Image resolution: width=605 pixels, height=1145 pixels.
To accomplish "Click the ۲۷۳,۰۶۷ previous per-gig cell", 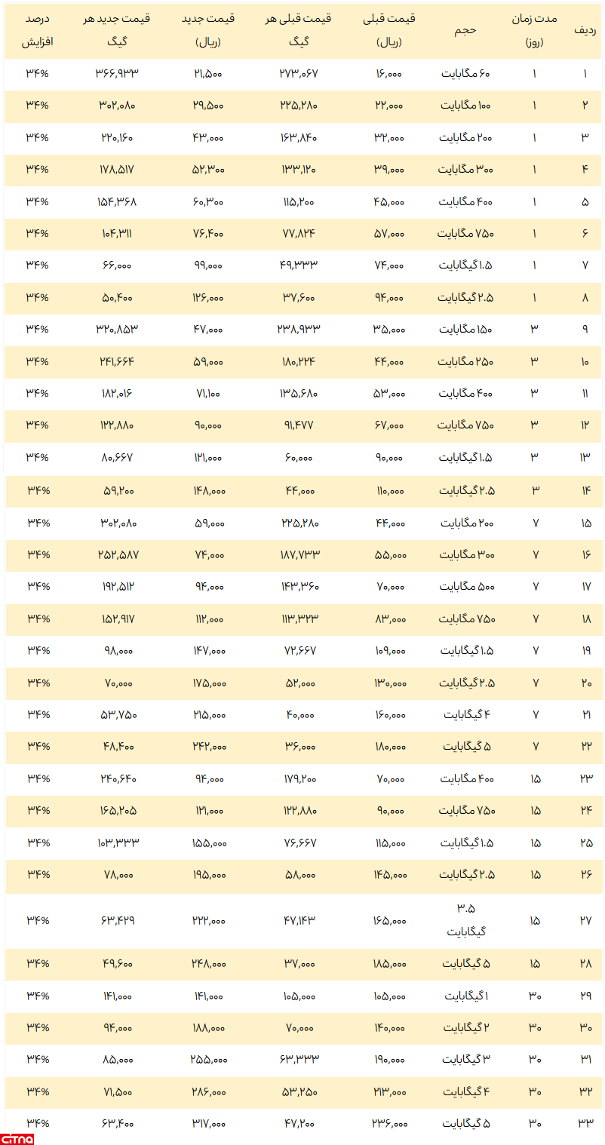I will coord(298,74).
